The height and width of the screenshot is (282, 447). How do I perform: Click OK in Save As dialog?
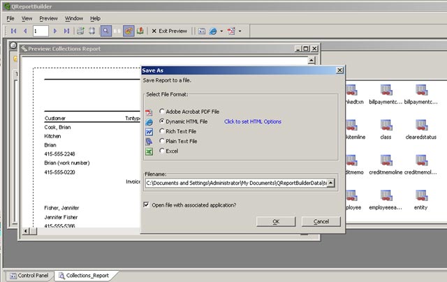tap(276, 221)
